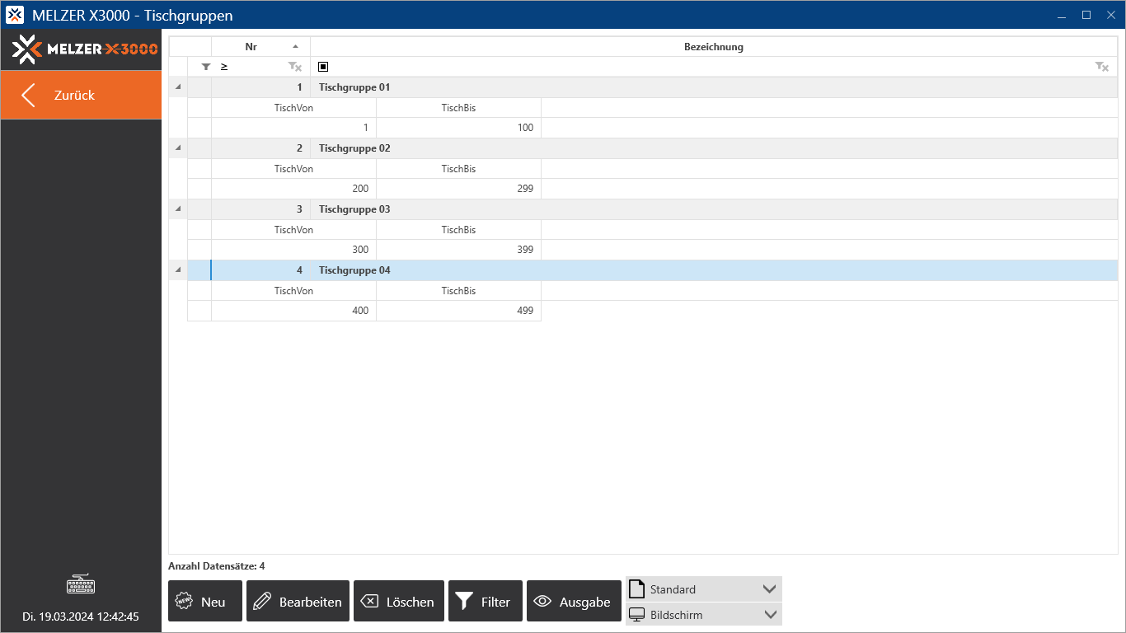Clear the Nr column filter icon
The height and width of the screenshot is (633, 1126).
(x=294, y=67)
